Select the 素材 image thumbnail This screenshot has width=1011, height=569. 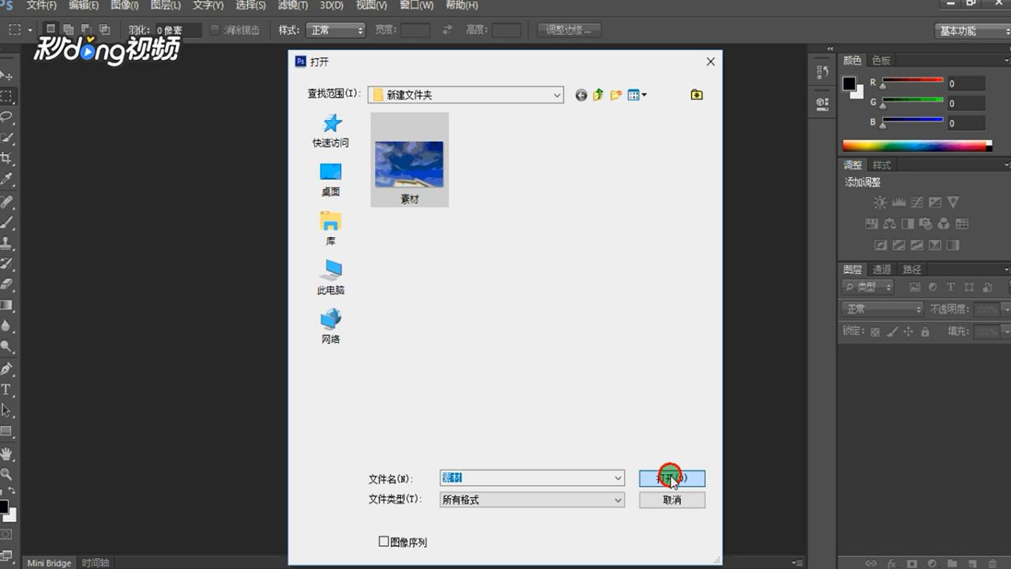(409, 160)
